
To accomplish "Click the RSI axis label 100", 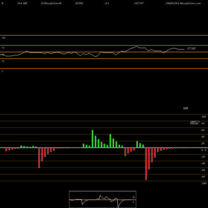I will [x=4, y=38].
